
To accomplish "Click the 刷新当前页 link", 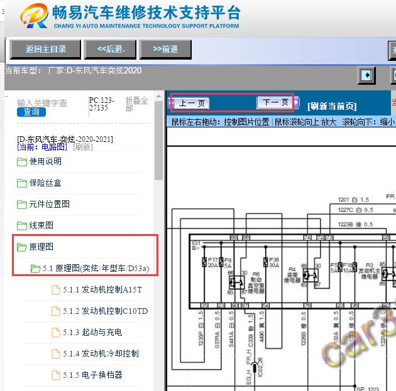I will point(332,106).
